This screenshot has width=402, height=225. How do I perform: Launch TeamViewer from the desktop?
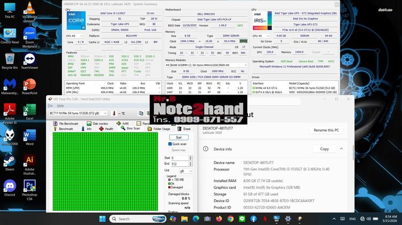point(29,61)
